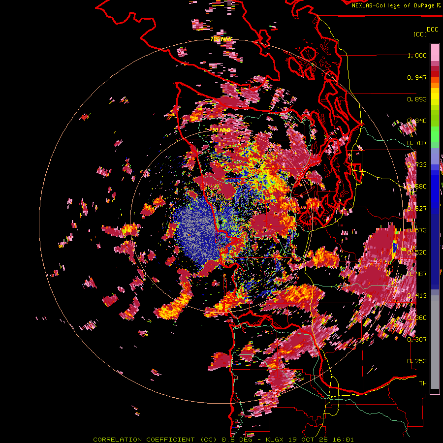Select the 0.893 scale value
Screen dimensions: 443x443
click(x=417, y=99)
